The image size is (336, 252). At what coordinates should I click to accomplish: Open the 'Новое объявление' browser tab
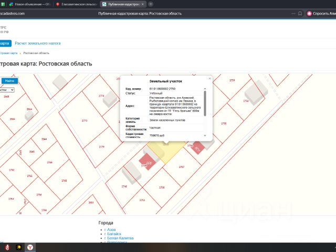click(x=29, y=4)
